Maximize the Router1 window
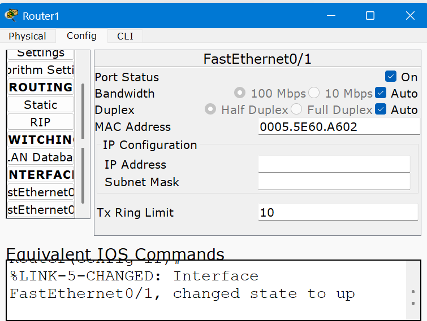This screenshot has height=321, width=427. click(x=370, y=16)
